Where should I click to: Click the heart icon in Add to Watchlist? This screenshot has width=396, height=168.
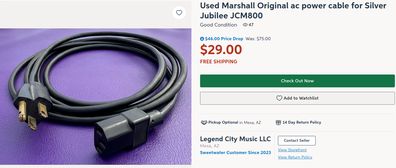(279, 98)
